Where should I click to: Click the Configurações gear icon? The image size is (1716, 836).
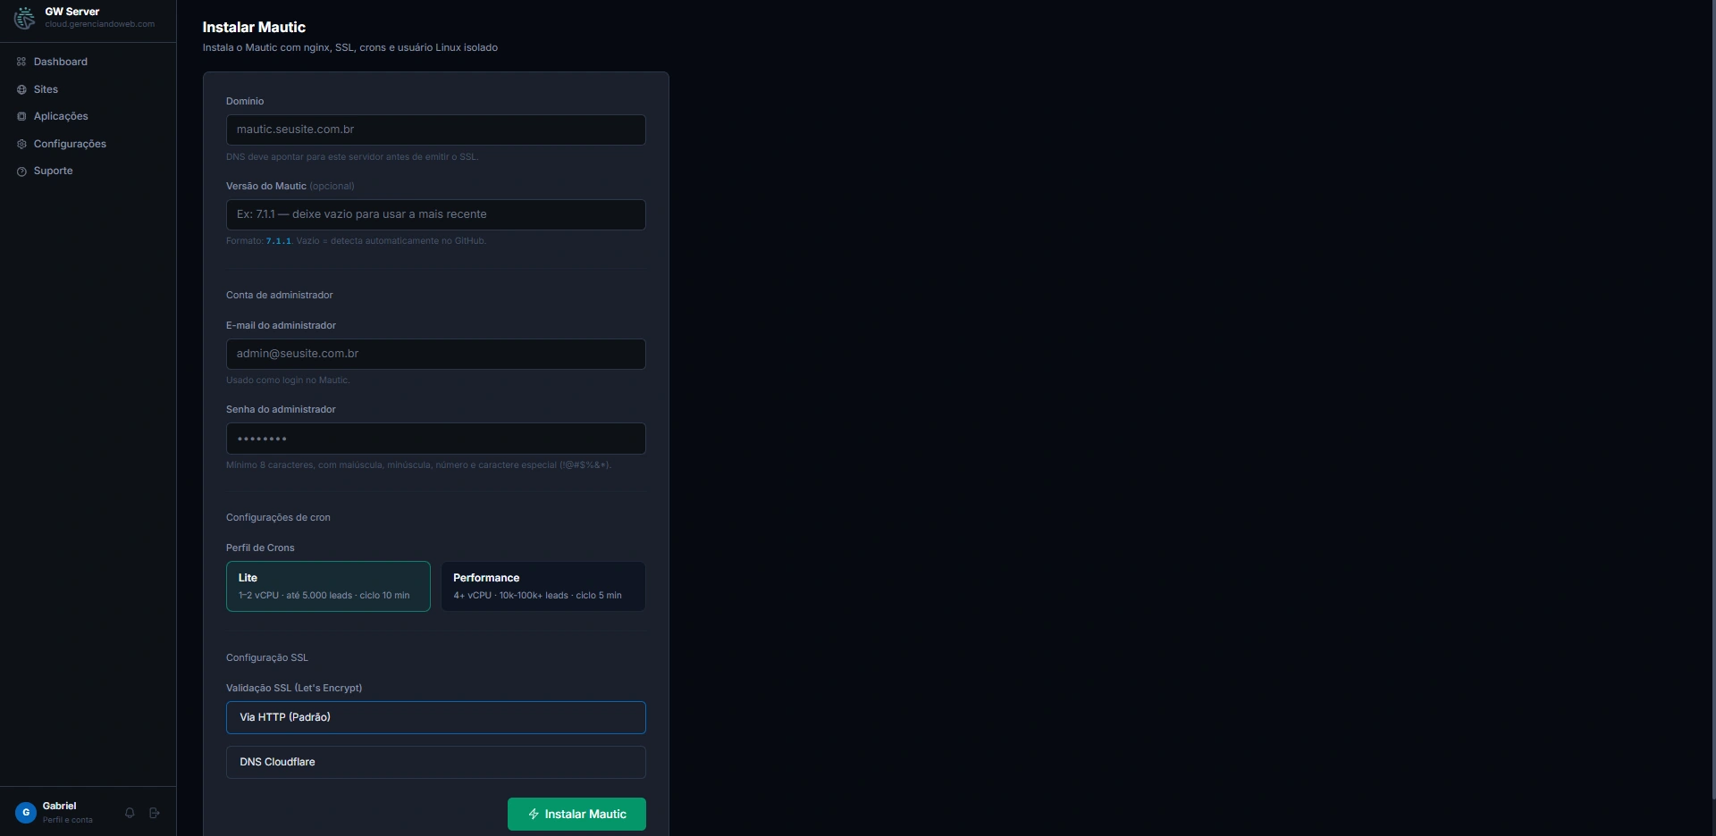pos(21,144)
